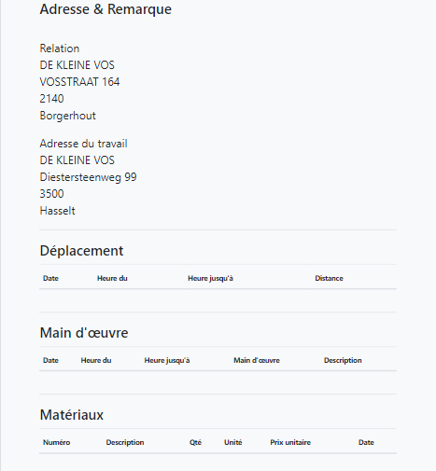Select the Relation label
The image size is (436, 471).
click(60, 48)
